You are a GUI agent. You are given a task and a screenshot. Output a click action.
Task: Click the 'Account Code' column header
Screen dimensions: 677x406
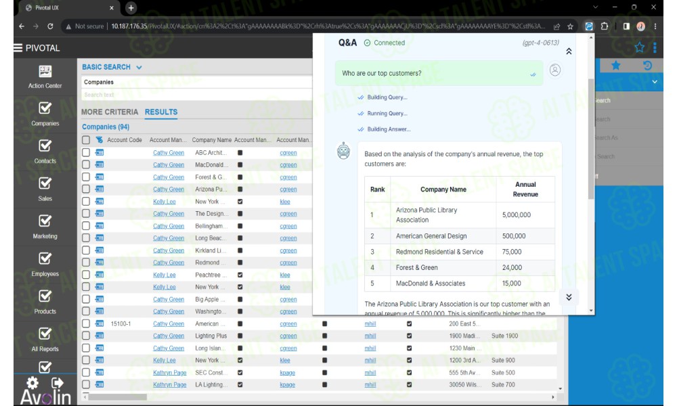point(125,140)
